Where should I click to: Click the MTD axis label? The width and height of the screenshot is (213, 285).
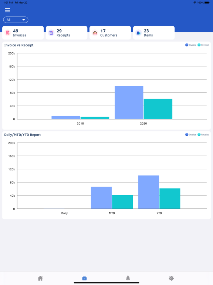click(112, 213)
